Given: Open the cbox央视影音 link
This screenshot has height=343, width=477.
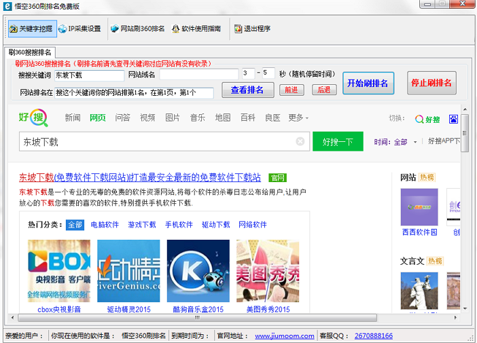Looking at the screenshot, I should click(x=59, y=309).
